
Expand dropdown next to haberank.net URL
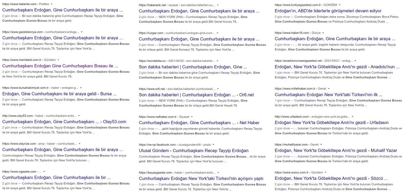coord(217,5)
